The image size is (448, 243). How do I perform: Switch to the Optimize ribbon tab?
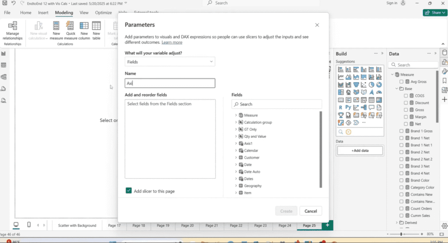click(103, 13)
